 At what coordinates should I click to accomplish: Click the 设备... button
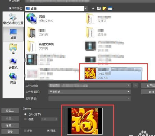10,111
